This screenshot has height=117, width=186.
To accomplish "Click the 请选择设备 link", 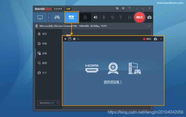I will [113, 82].
